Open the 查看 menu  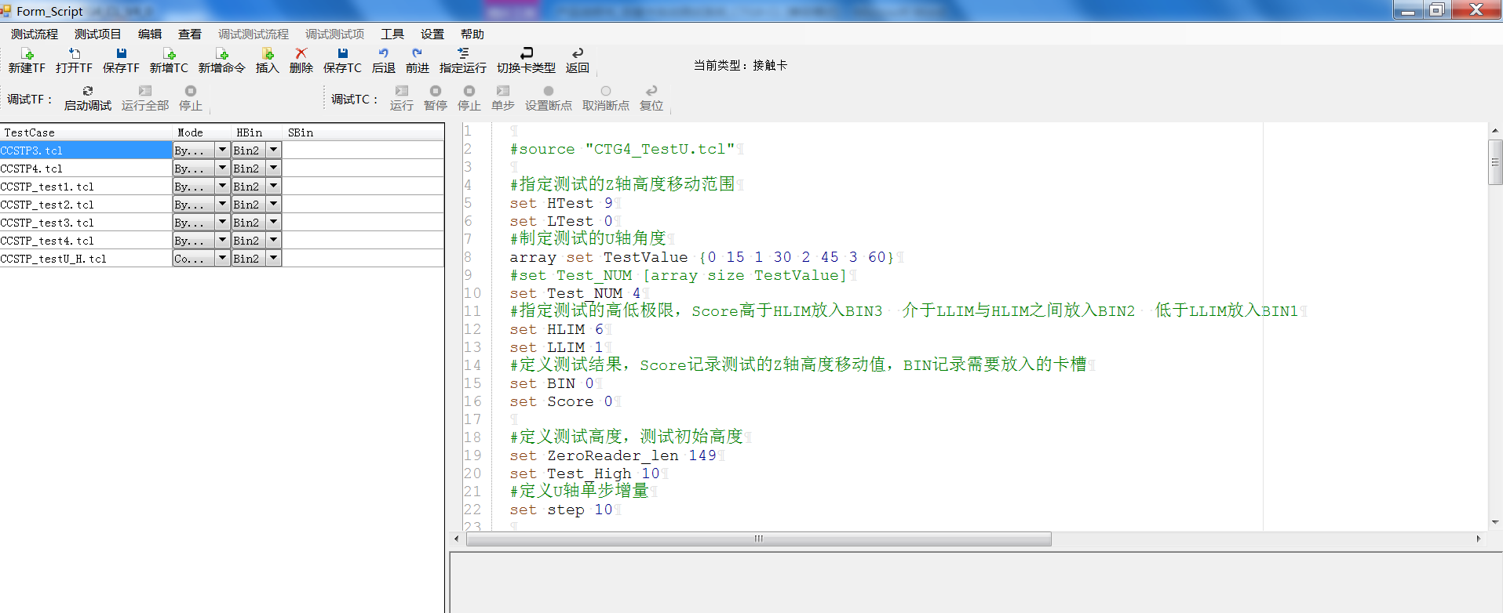click(190, 34)
